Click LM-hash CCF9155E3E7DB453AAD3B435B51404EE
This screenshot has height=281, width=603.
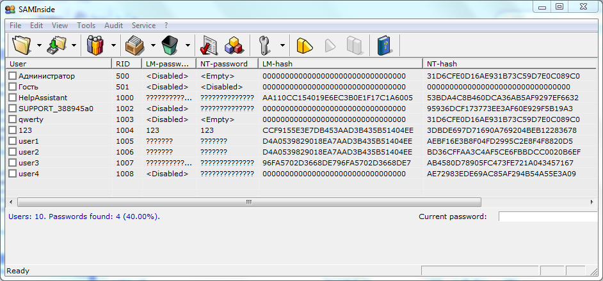(337, 130)
